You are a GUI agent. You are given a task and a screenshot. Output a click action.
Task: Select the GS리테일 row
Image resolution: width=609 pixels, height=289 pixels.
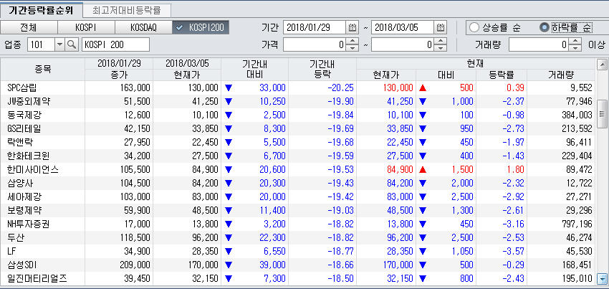pos(297,129)
